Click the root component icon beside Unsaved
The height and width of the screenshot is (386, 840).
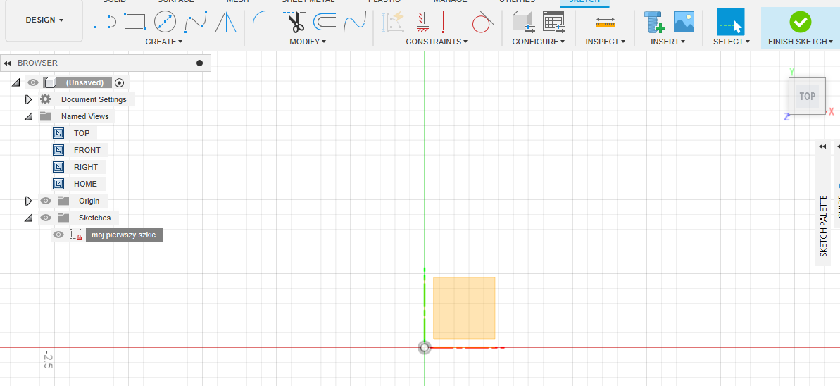point(51,82)
